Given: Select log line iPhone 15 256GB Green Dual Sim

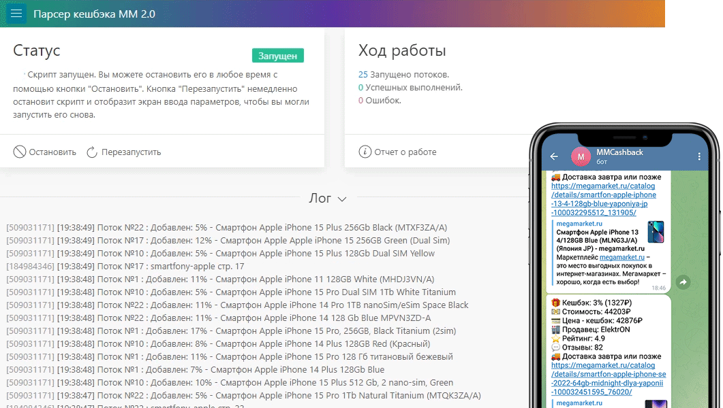Looking at the screenshot, I should tap(228, 240).
